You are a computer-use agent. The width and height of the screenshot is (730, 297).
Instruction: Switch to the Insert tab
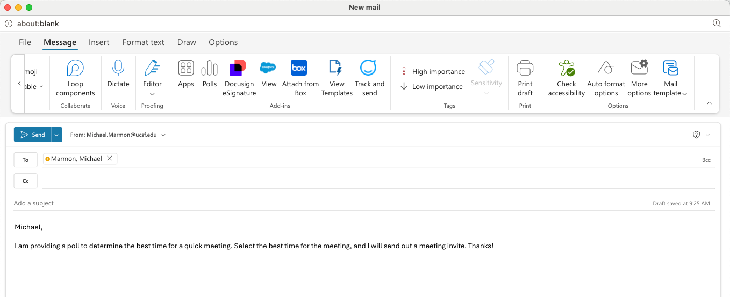(99, 42)
